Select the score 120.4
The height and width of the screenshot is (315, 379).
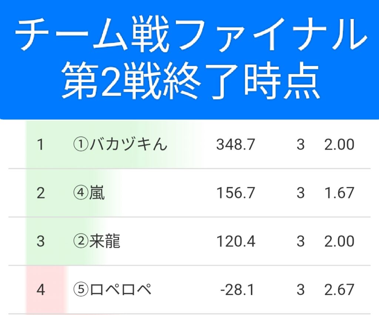click(236, 242)
